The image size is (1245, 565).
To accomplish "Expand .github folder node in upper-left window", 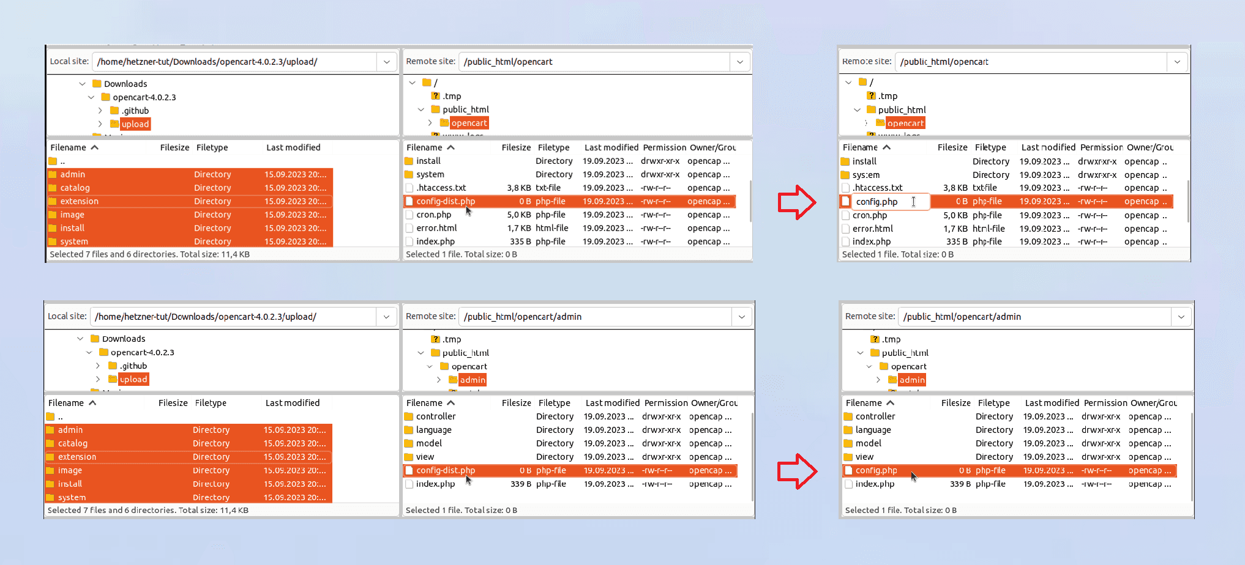I will coord(100,111).
